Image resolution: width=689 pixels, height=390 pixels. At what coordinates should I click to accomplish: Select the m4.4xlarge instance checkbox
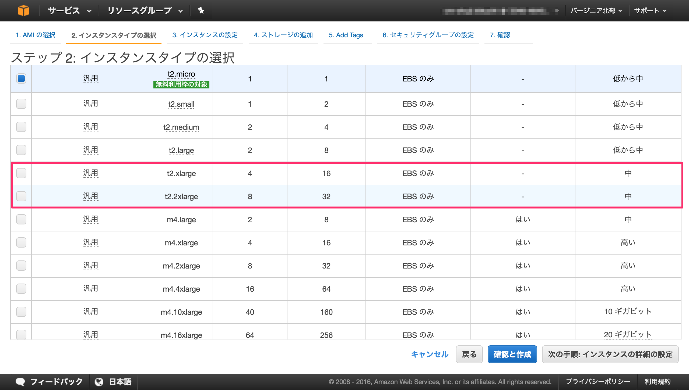(x=21, y=289)
